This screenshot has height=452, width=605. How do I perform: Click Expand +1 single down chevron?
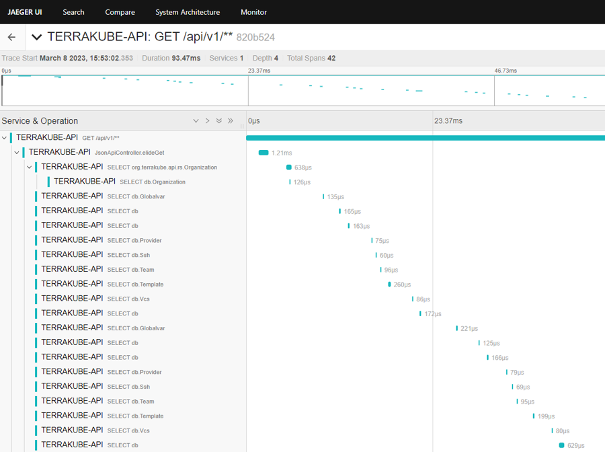click(x=196, y=121)
